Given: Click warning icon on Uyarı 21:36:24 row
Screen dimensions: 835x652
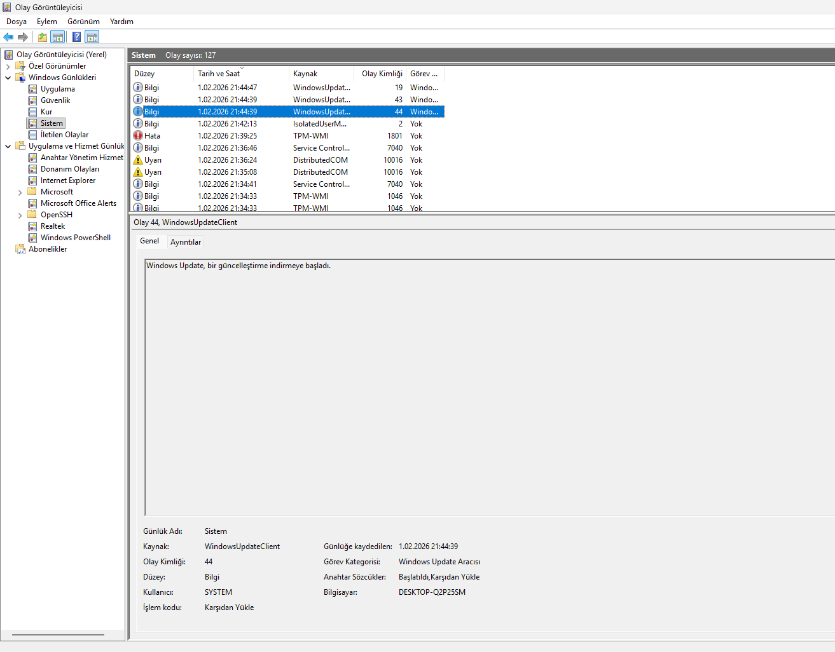Looking at the screenshot, I should tap(138, 160).
